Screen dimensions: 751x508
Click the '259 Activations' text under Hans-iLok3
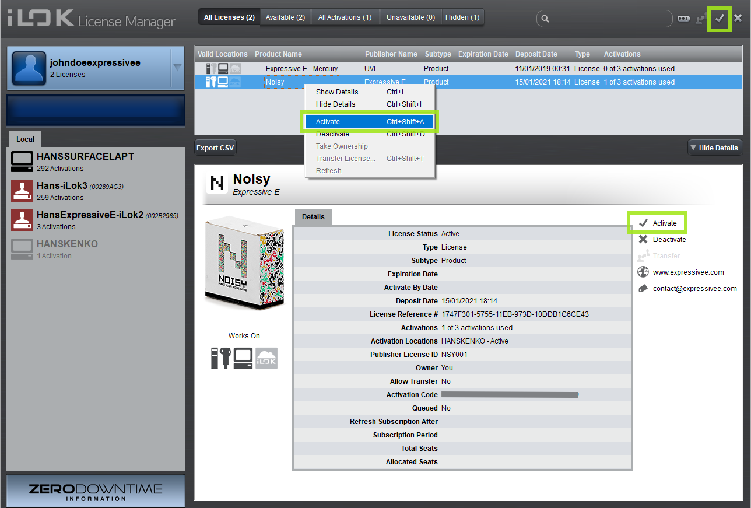(x=60, y=198)
